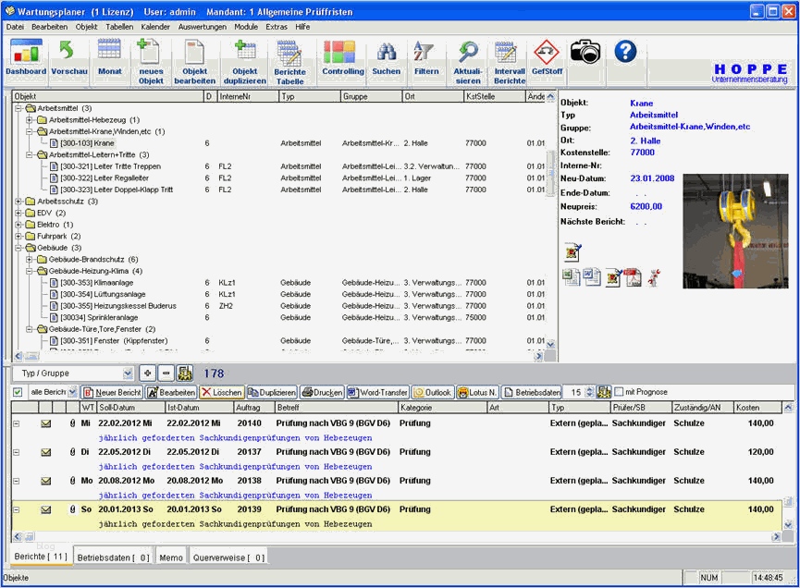Open the Excel document attachment icon
The height and width of the screenshot is (588, 800).
point(572,277)
